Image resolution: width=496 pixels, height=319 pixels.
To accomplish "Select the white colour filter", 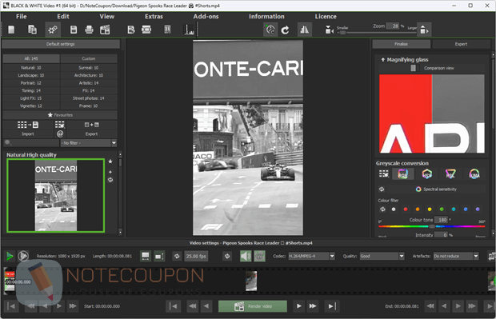I will pos(394,209).
